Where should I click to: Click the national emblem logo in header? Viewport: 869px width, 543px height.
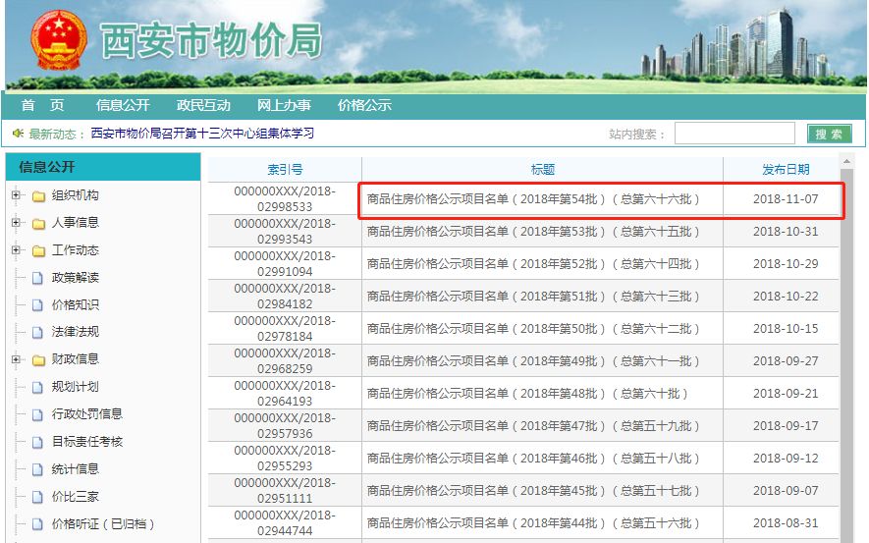point(58,42)
